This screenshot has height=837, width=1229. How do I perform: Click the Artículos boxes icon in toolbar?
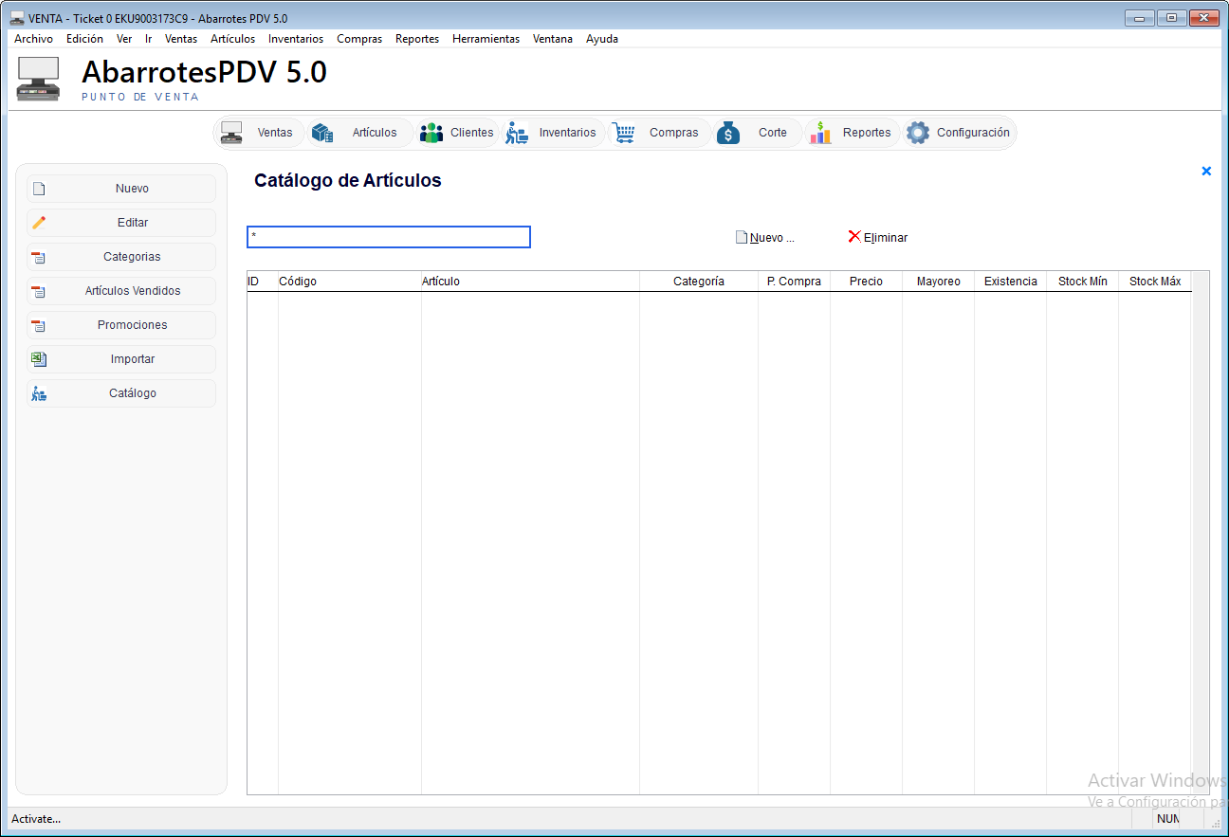point(322,133)
